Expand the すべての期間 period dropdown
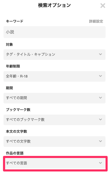This screenshot has height=173, width=109. click(x=55, y=98)
